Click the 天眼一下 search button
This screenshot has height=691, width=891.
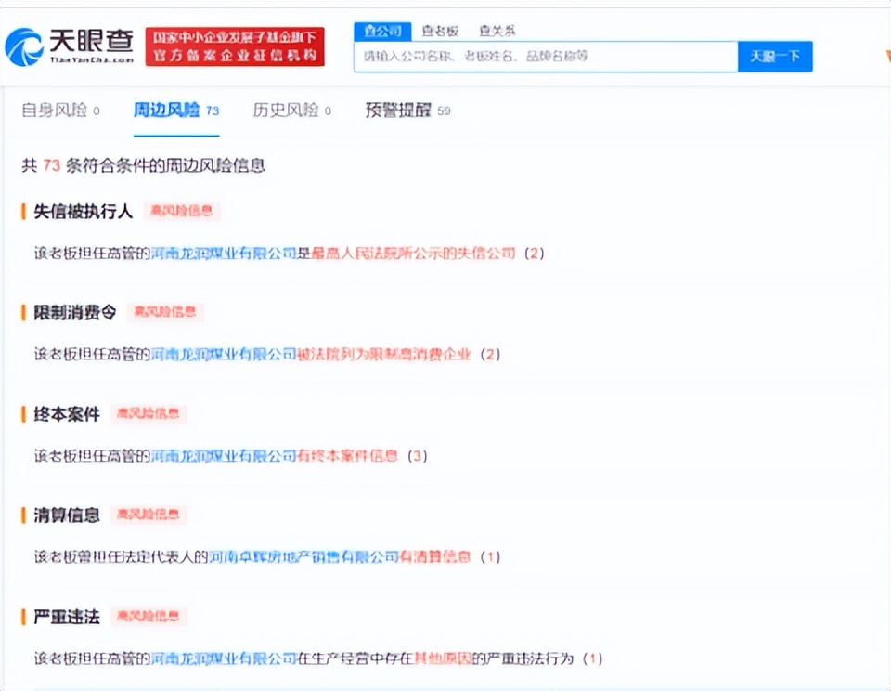775,56
